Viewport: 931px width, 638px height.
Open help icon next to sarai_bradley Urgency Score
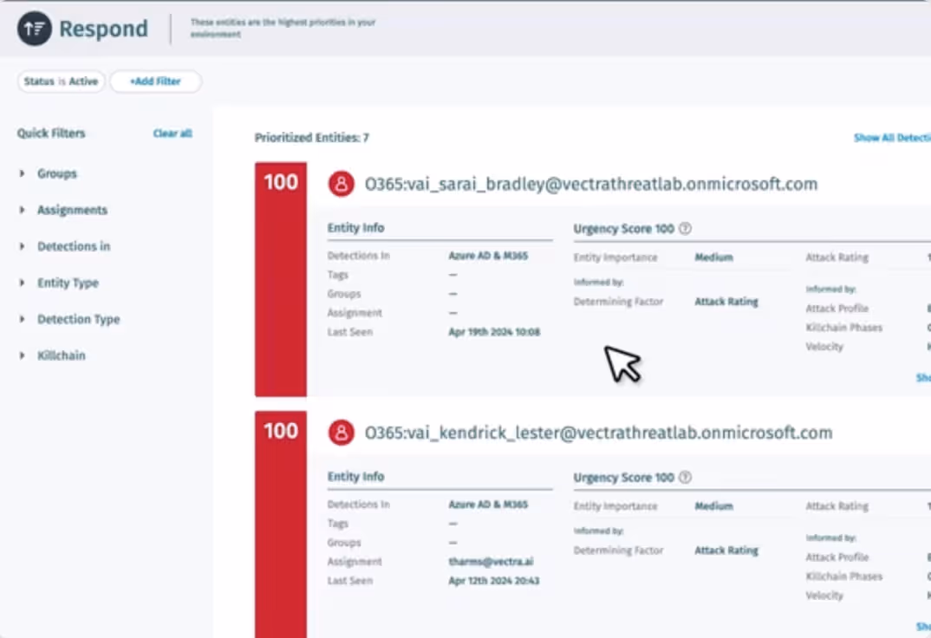685,229
